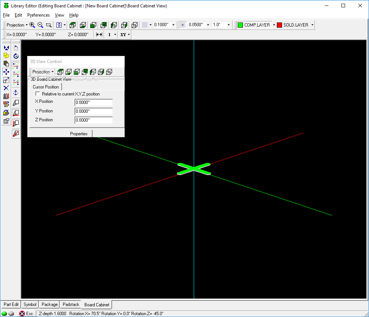
Task: Open the Projection dropdown in main toolbar
Action: pos(17,25)
